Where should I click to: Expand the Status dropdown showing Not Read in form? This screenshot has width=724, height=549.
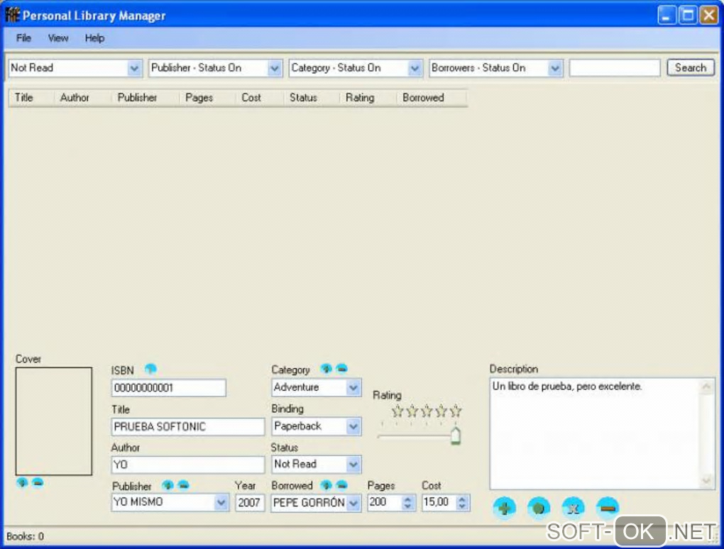(x=353, y=464)
